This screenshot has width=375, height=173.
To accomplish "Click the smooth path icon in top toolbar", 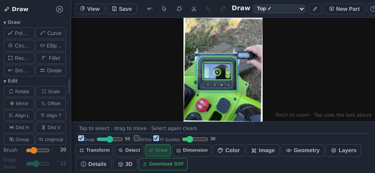I will tap(150, 9).
